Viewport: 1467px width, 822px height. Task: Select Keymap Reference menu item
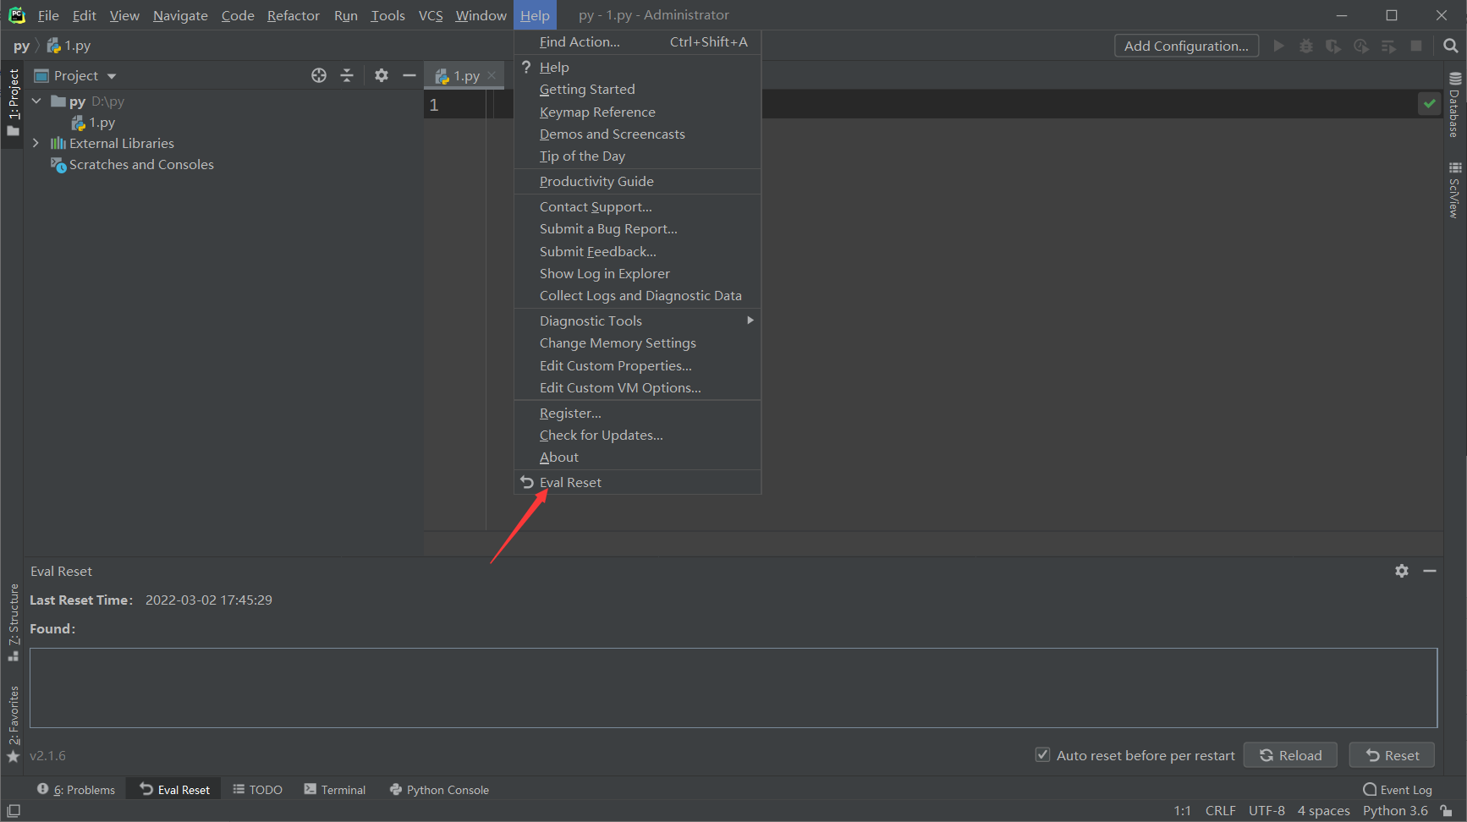point(638,112)
